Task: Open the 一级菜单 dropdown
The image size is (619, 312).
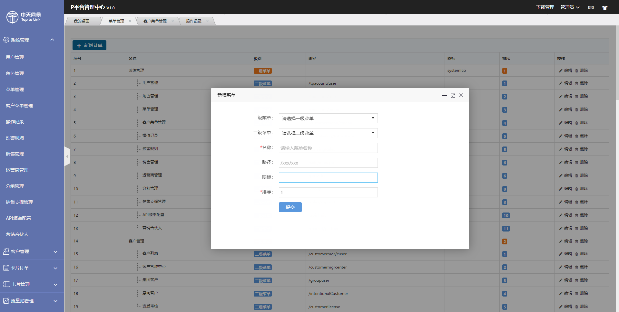Action: [x=328, y=118]
